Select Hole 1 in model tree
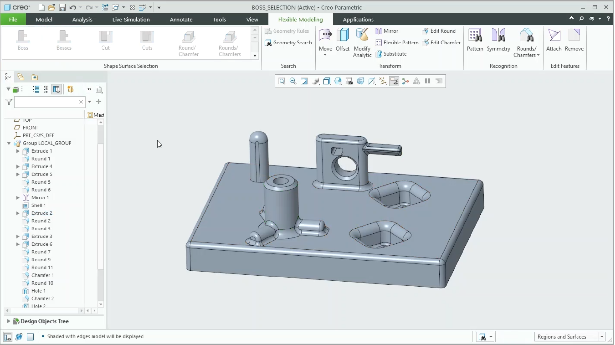Viewport: 615px width, 345px height. (x=38, y=291)
